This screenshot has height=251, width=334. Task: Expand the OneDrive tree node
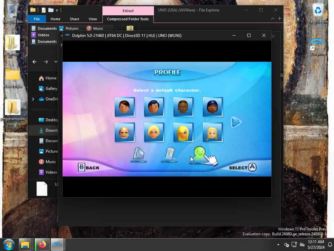(x=33, y=99)
